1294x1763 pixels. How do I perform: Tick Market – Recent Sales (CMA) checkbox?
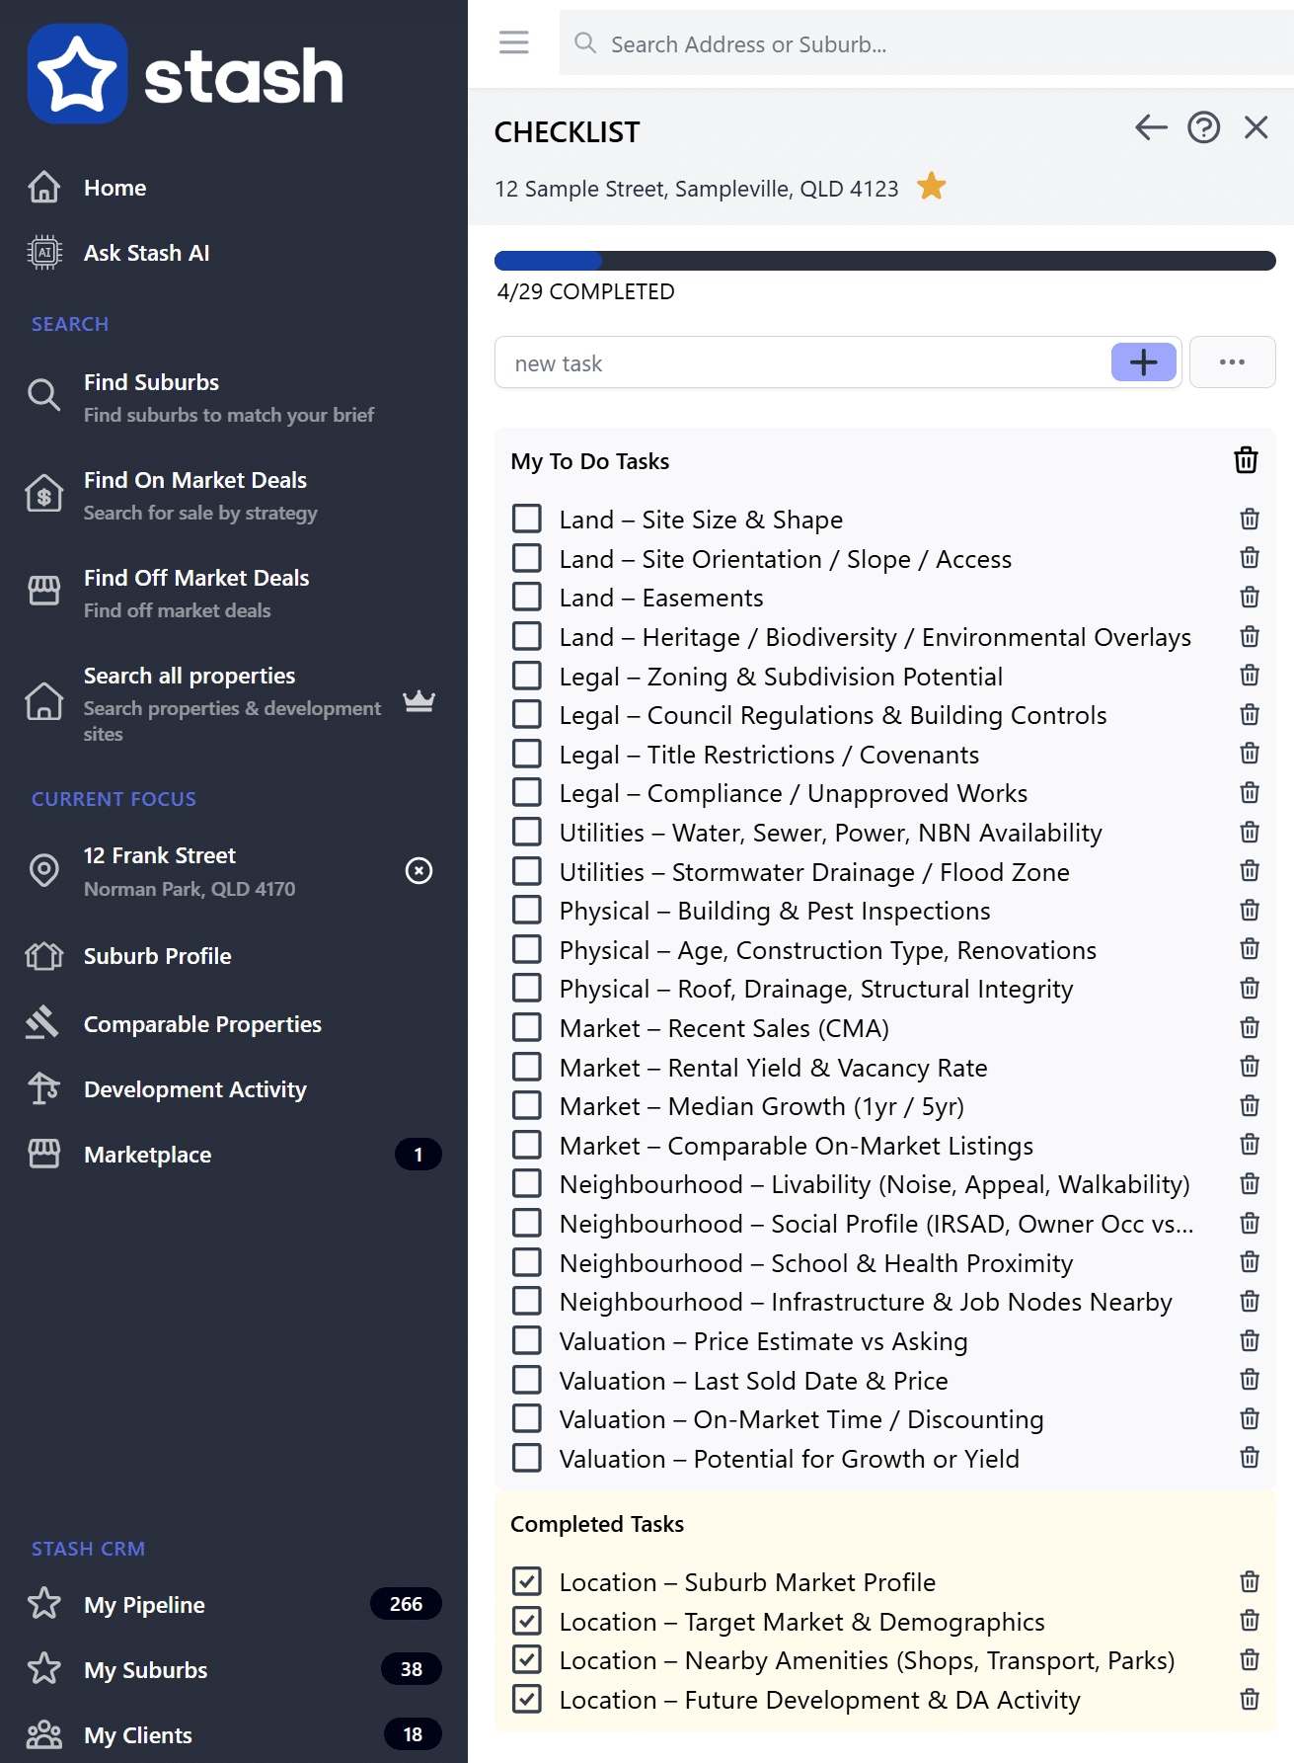tap(527, 1028)
